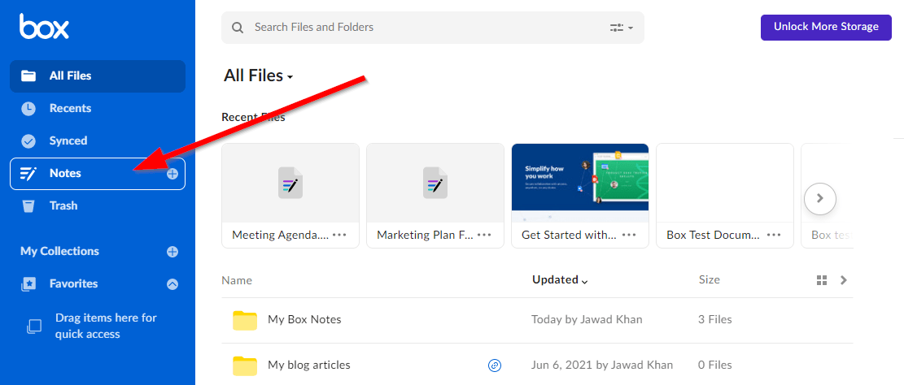Switch to grid view icon
This screenshot has width=904, height=385.
[x=822, y=280]
